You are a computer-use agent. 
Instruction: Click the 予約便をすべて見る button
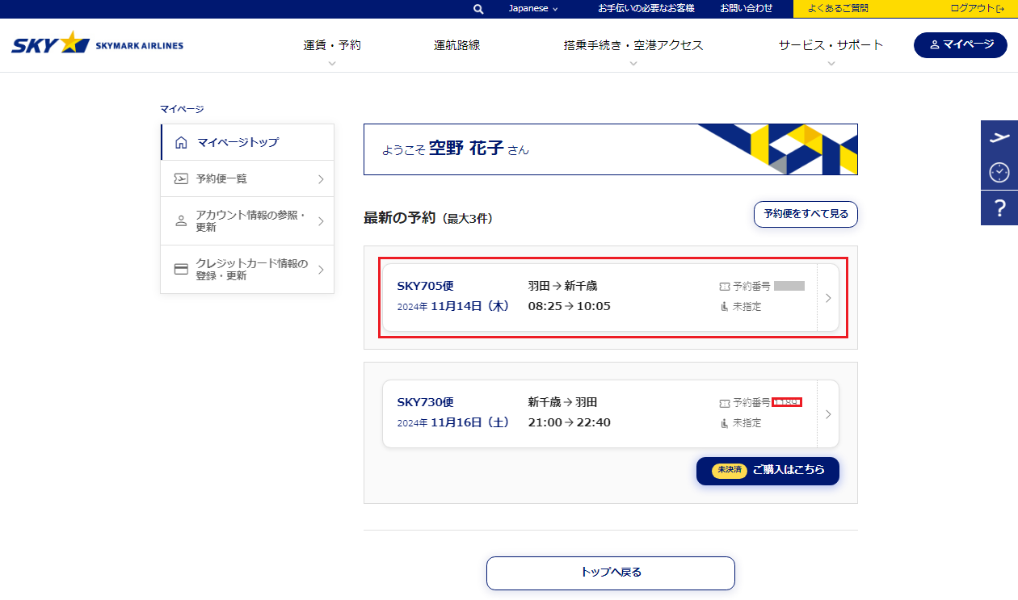coord(805,214)
